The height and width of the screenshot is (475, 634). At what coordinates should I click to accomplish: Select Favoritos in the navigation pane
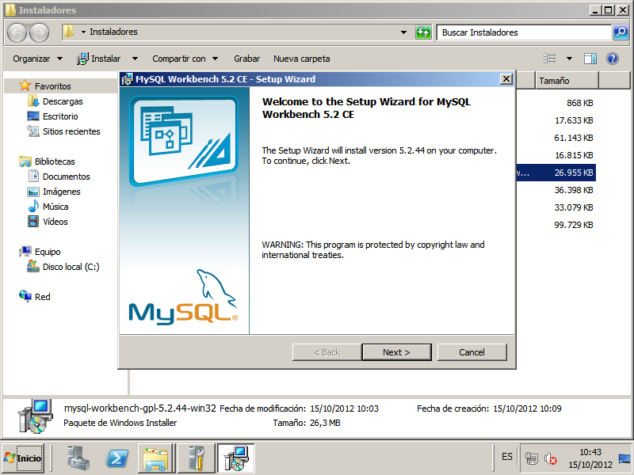[x=52, y=86]
